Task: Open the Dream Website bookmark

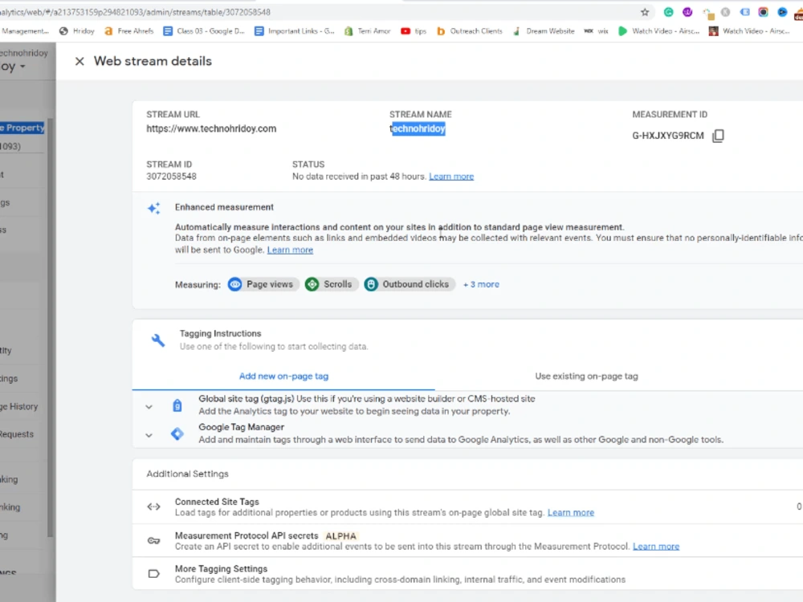Action: (x=544, y=31)
